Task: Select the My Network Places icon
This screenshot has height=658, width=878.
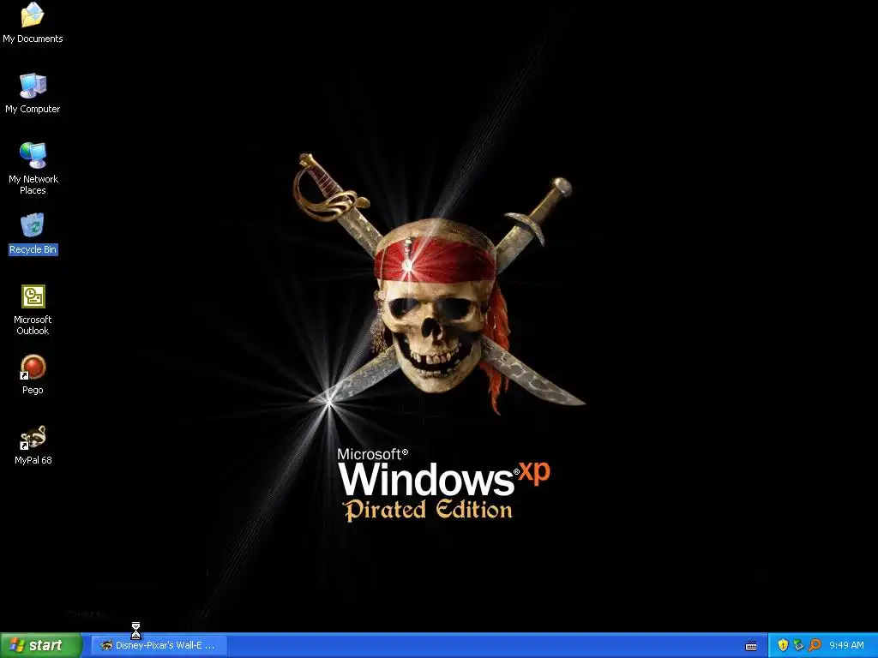Action: pos(33,156)
